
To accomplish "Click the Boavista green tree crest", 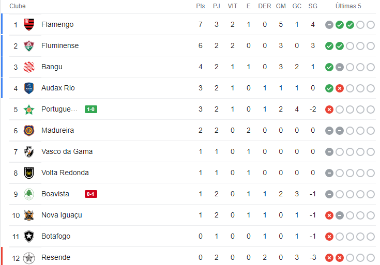I will click(29, 194).
